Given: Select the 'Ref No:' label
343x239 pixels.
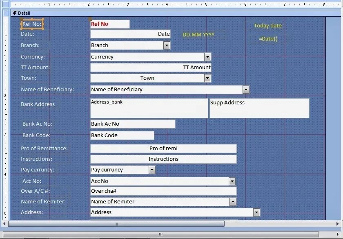Looking at the screenshot, I should (32, 24).
